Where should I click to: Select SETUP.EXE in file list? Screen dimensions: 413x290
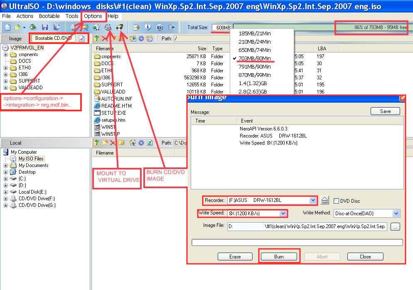(x=113, y=113)
